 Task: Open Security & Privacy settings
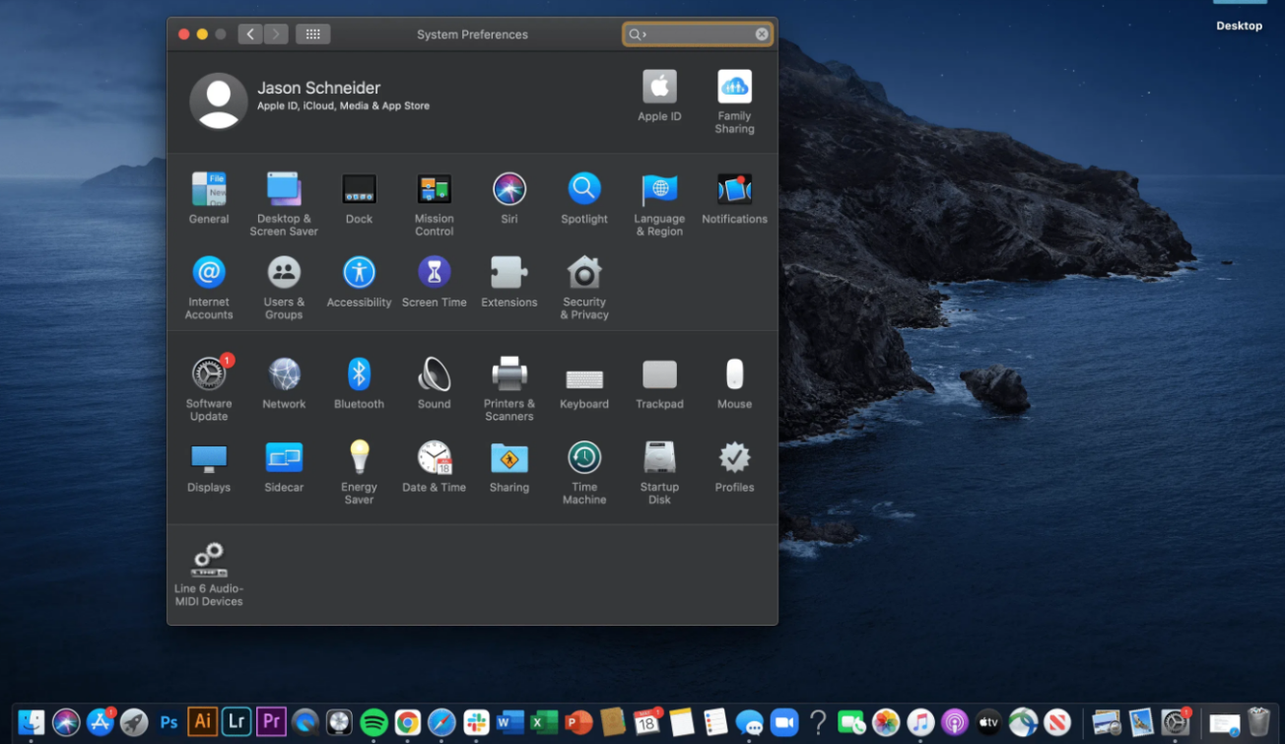(x=584, y=273)
